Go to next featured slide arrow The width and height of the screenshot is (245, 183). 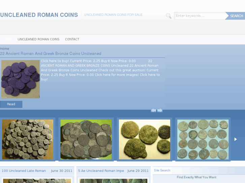pos(160,110)
